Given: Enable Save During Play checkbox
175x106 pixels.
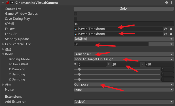Looking at the screenshot, I should 76,19.
